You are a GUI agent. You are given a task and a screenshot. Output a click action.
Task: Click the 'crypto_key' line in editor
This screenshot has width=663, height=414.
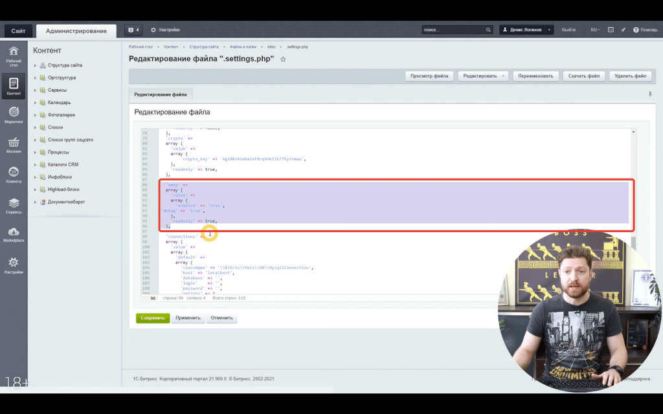pyautogui.click(x=243, y=159)
